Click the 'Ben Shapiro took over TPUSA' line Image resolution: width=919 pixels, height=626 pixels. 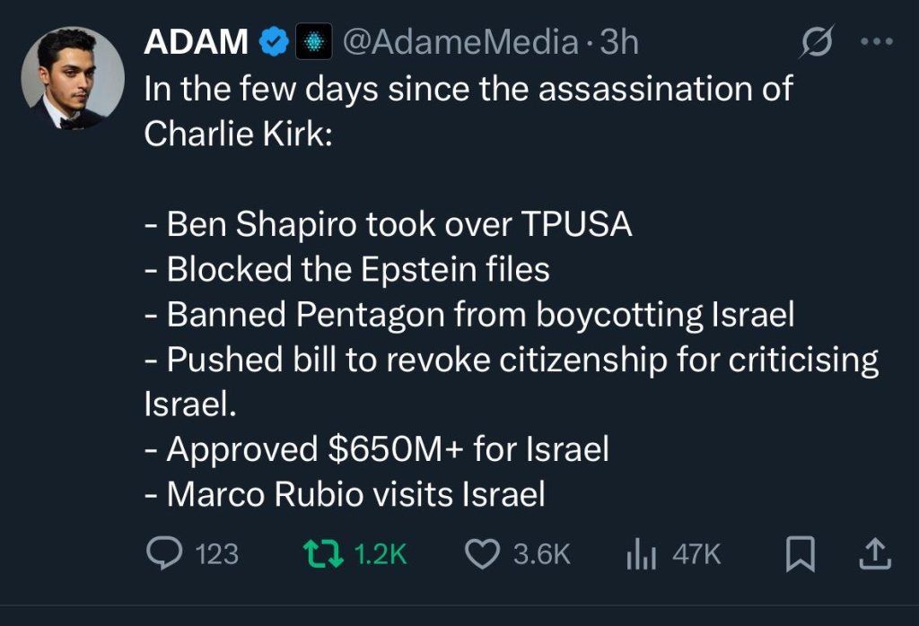click(x=388, y=224)
